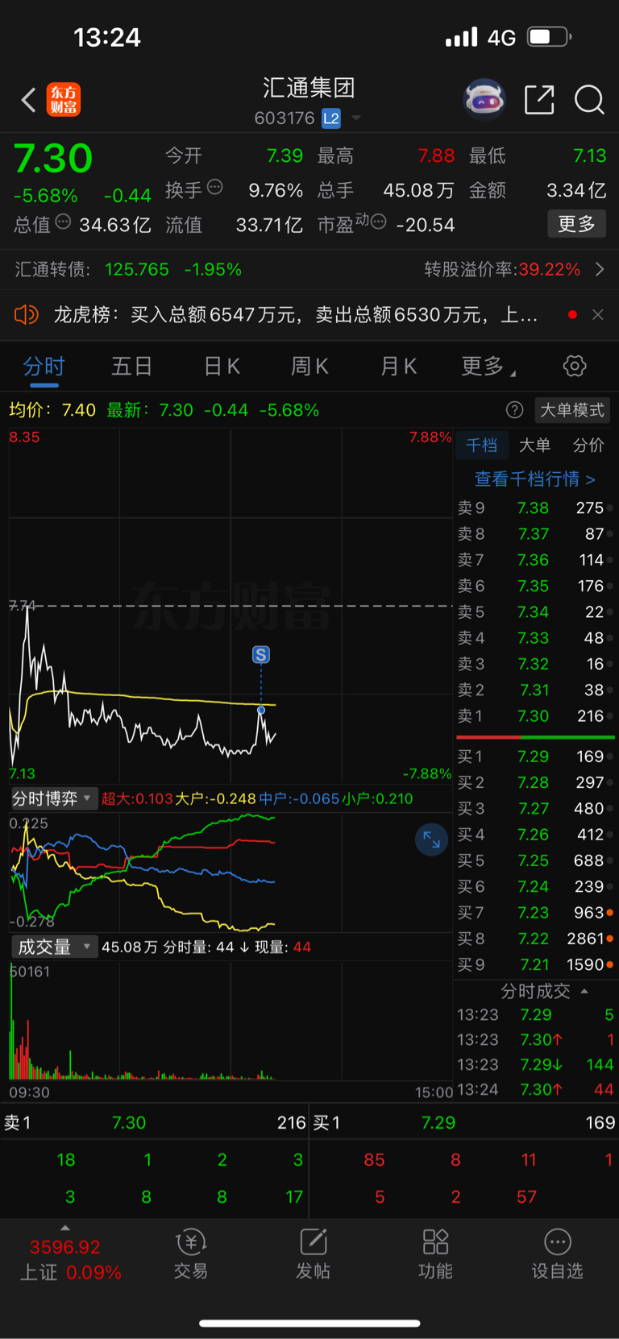This screenshot has width=619, height=1339.
Task: Collapse 分时成交 section arrow
Action: 584,991
